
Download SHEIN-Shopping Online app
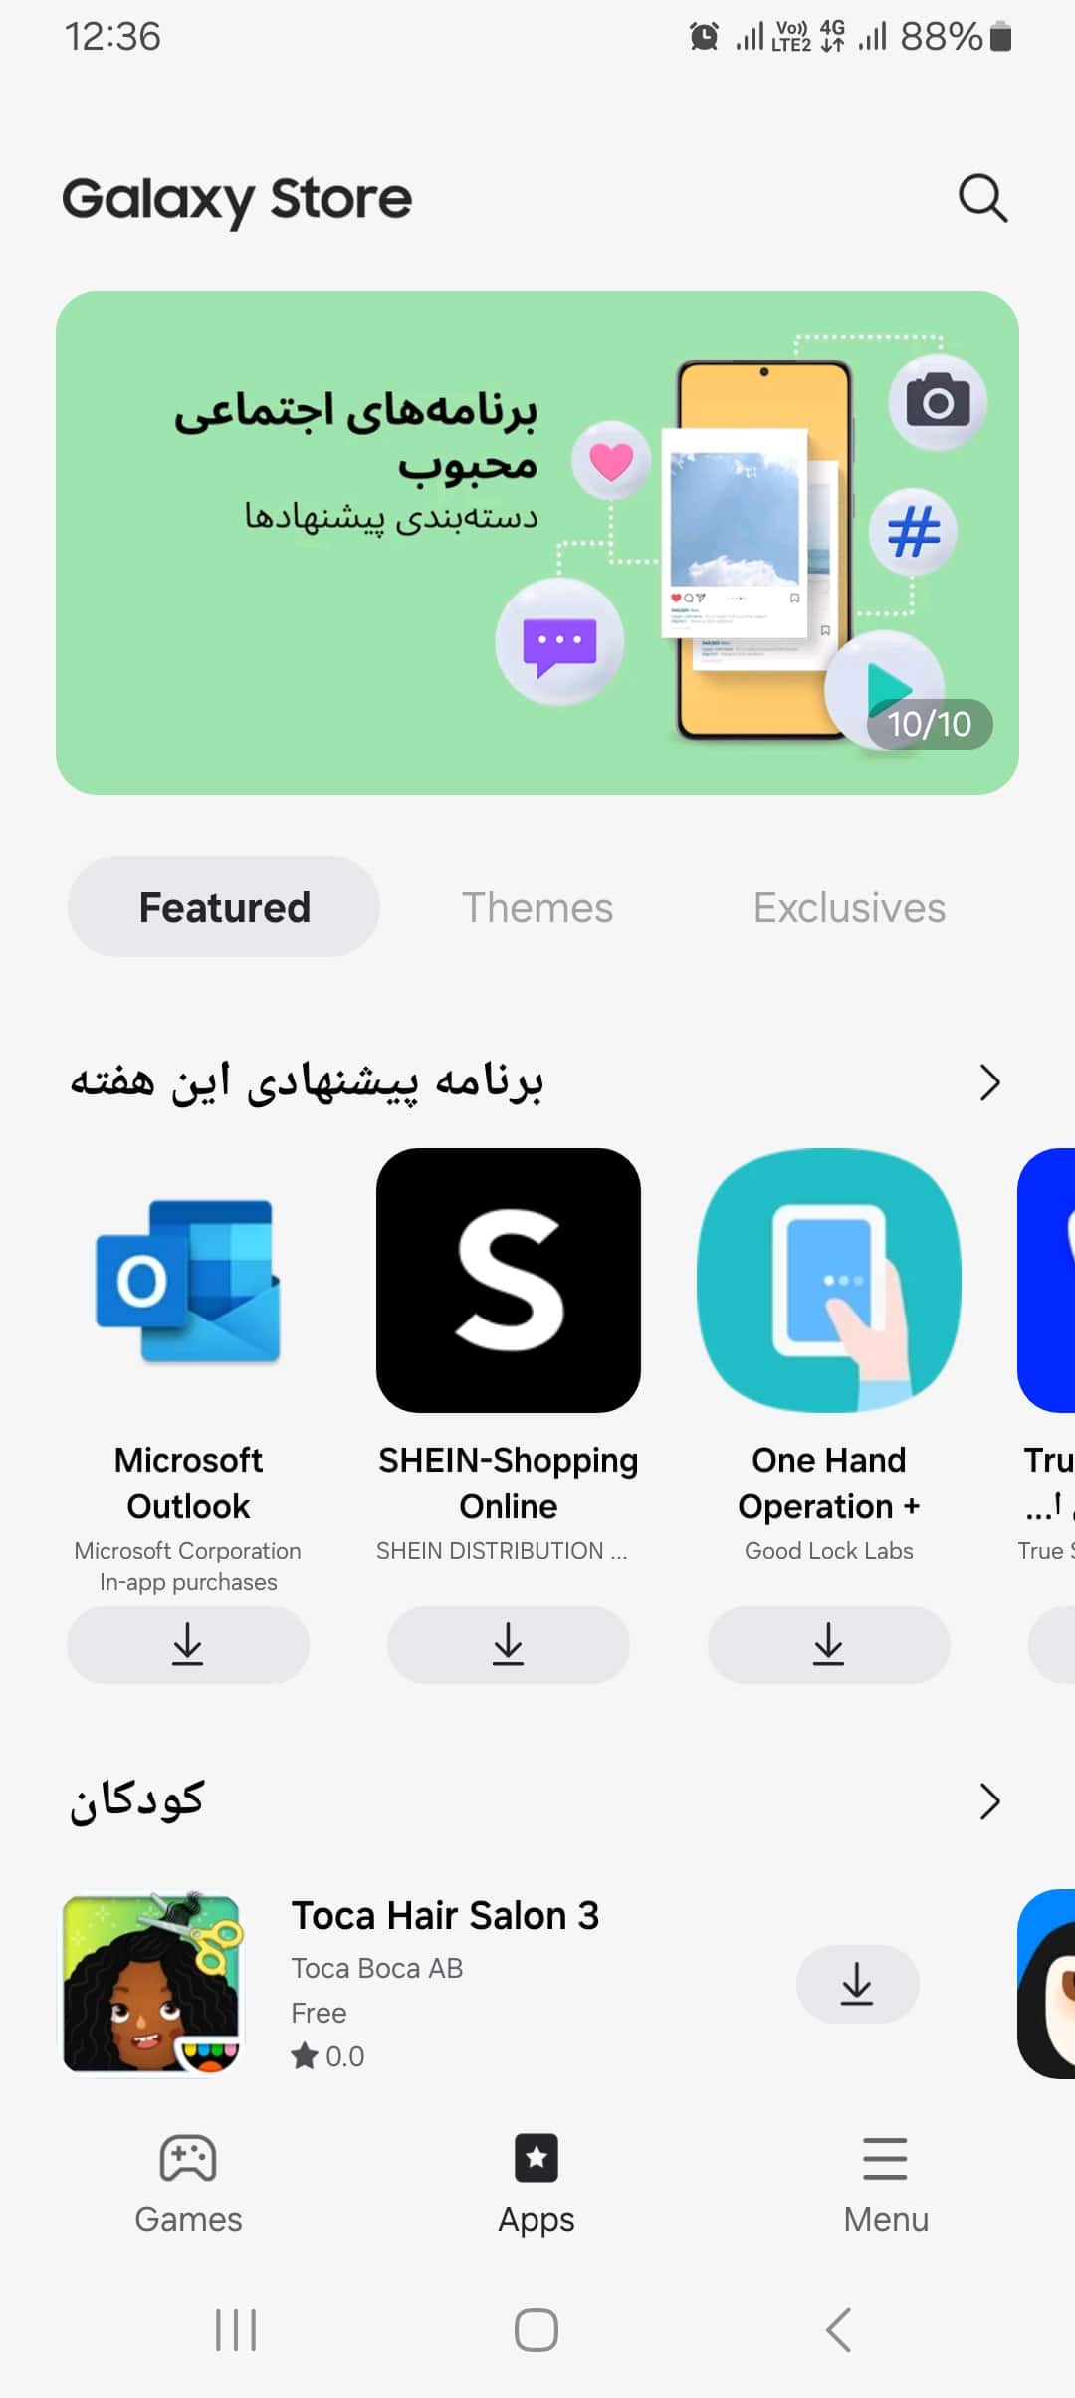[x=509, y=1644]
